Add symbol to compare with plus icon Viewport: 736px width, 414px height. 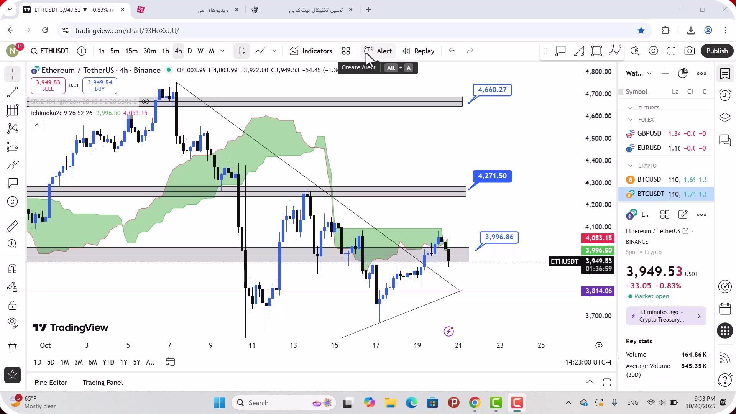(82, 51)
